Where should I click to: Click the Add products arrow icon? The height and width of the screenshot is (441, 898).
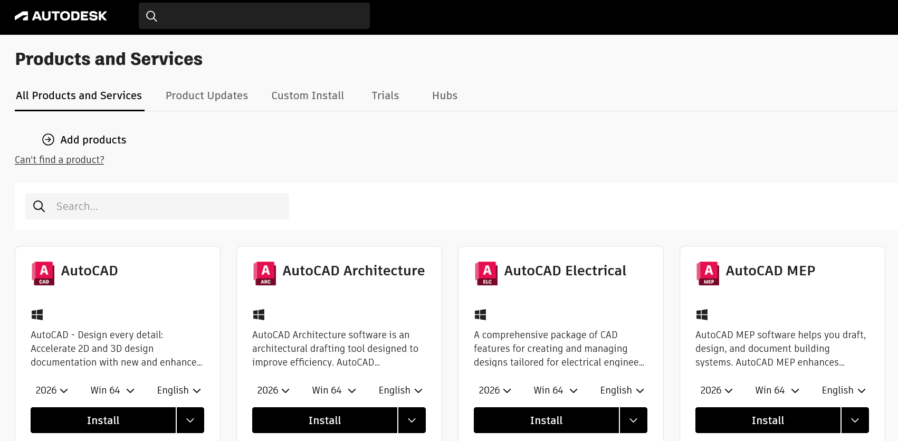48,139
